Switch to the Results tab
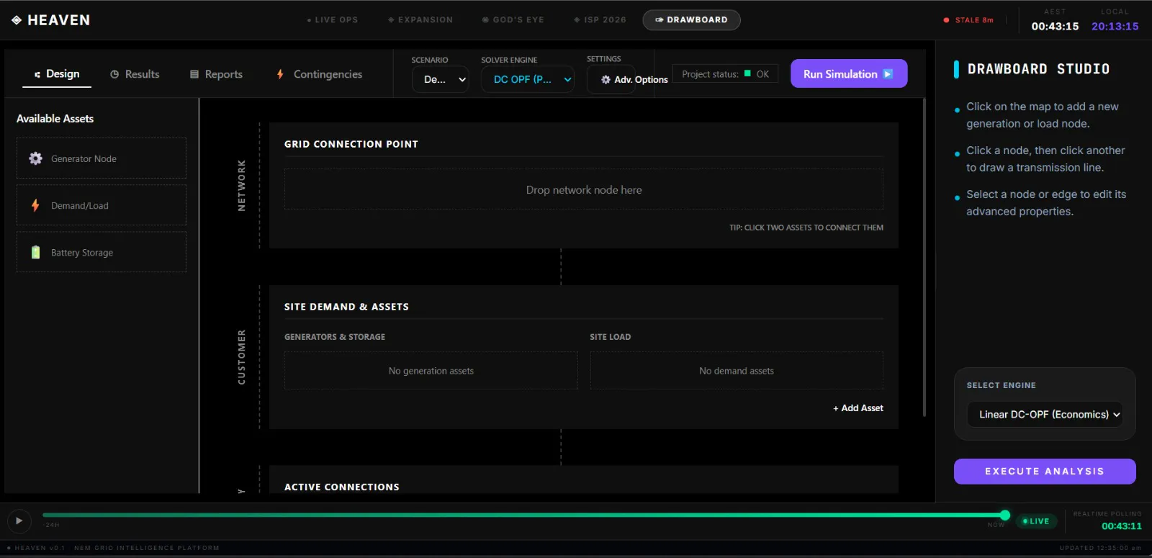Viewport: 1152px width, 558px height. 135,74
